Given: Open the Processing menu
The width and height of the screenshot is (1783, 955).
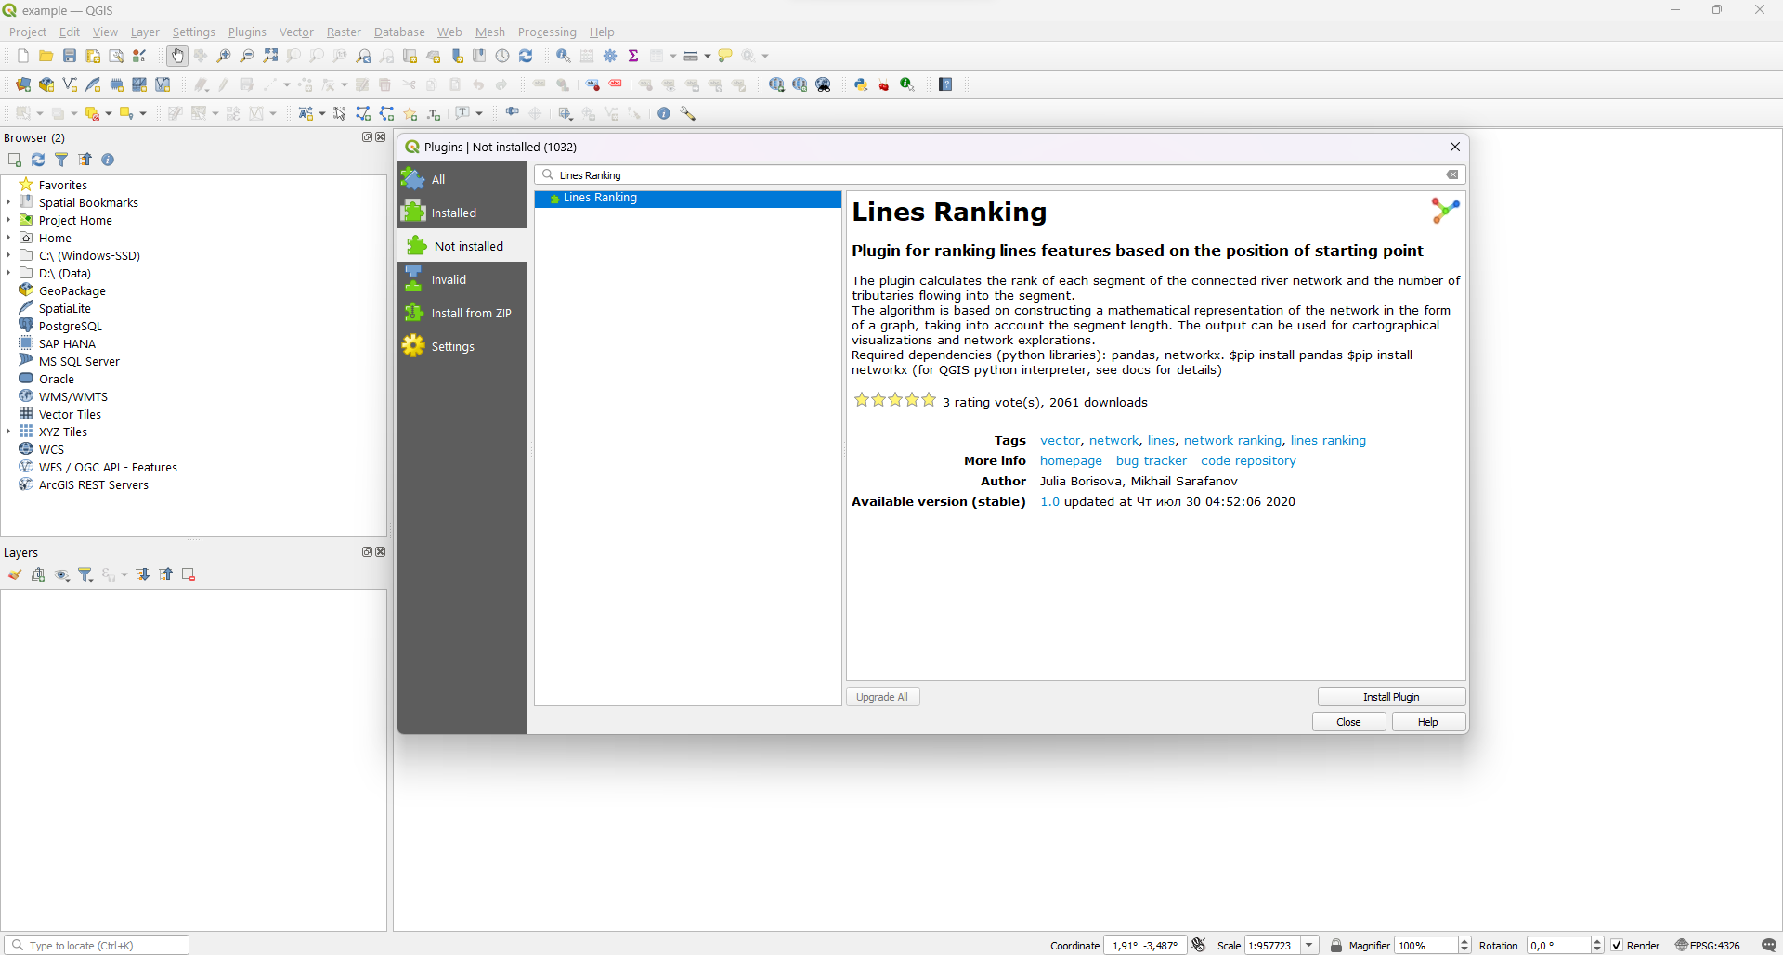Looking at the screenshot, I should (x=547, y=32).
